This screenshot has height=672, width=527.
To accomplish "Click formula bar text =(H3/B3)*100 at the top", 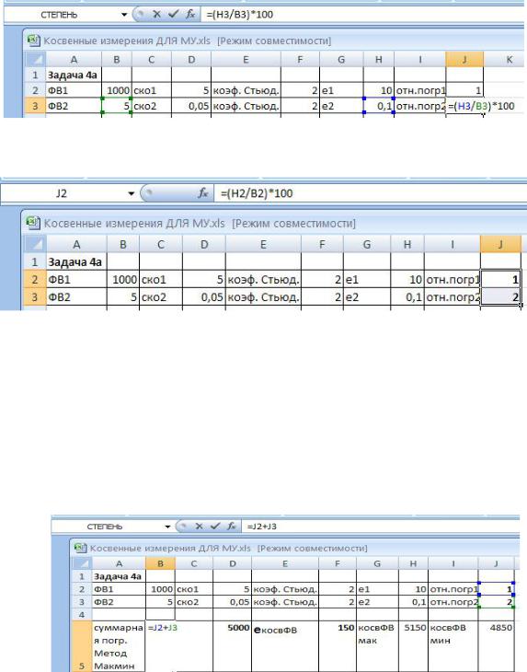I will click(x=240, y=15).
